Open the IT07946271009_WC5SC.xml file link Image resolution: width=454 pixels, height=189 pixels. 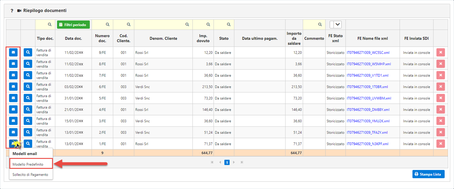369,52
